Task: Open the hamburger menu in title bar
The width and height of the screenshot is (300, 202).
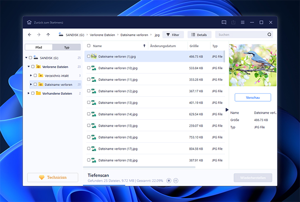Action: (243, 23)
